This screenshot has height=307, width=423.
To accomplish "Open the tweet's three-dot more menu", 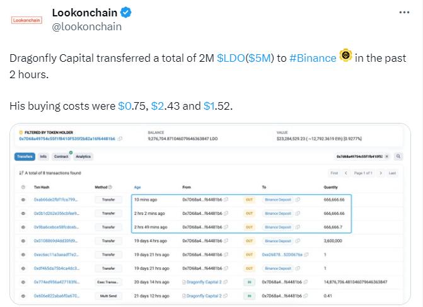I will [407, 12].
